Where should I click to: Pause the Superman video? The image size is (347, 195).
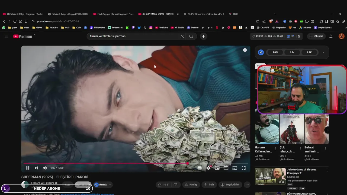click(x=28, y=168)
